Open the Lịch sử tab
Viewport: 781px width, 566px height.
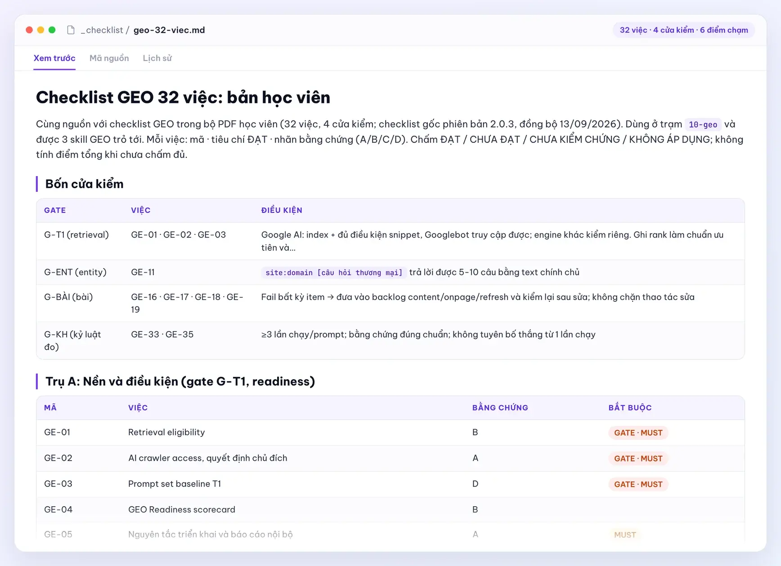click(157, 58)
